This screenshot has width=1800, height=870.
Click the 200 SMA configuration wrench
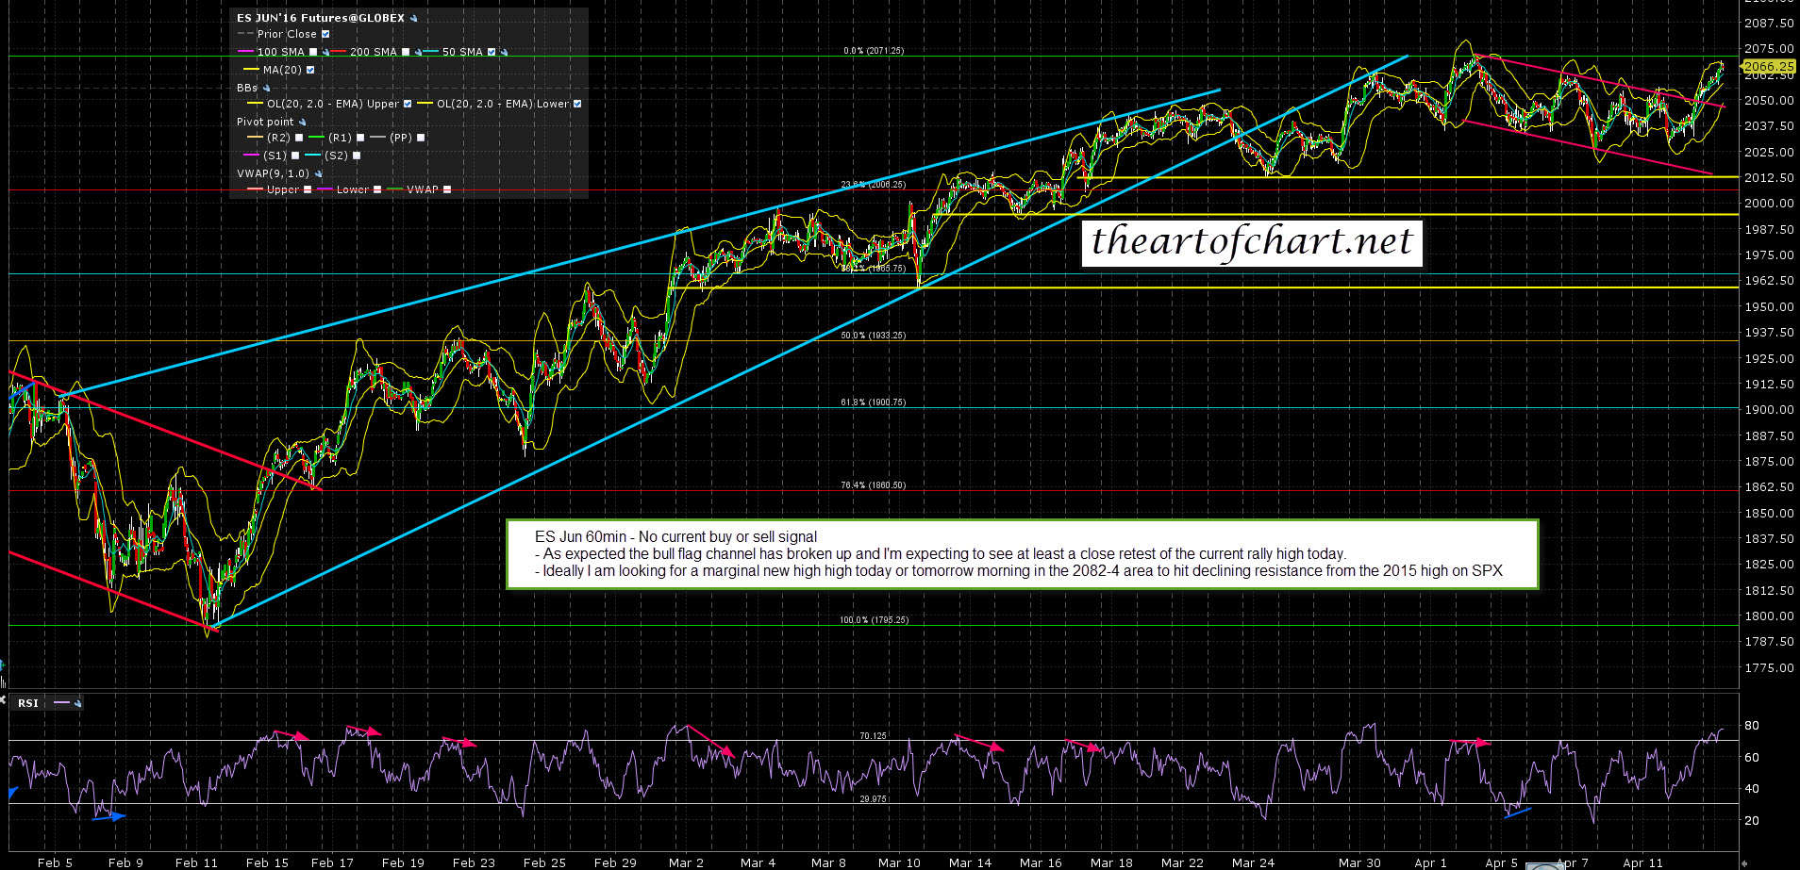tap(416, 53)
